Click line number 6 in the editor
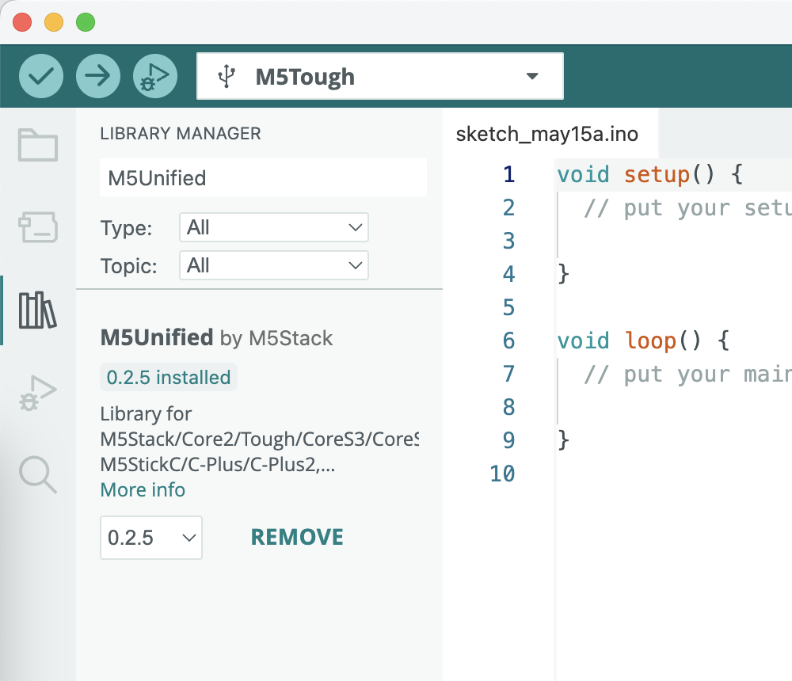 [x=508, y=340]
